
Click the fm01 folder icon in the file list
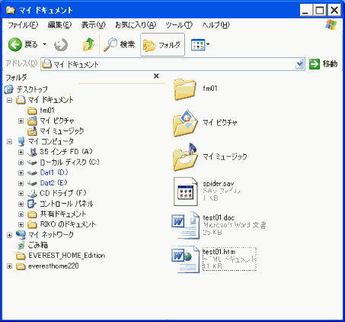coord(185,89)
